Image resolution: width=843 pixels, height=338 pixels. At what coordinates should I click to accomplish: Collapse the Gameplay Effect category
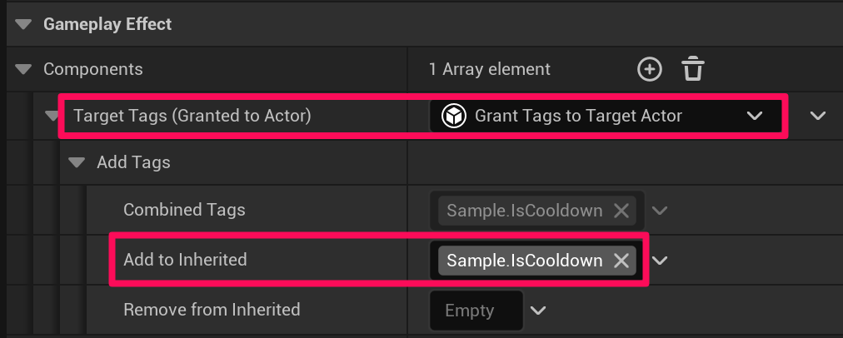[x=24, y=24]
